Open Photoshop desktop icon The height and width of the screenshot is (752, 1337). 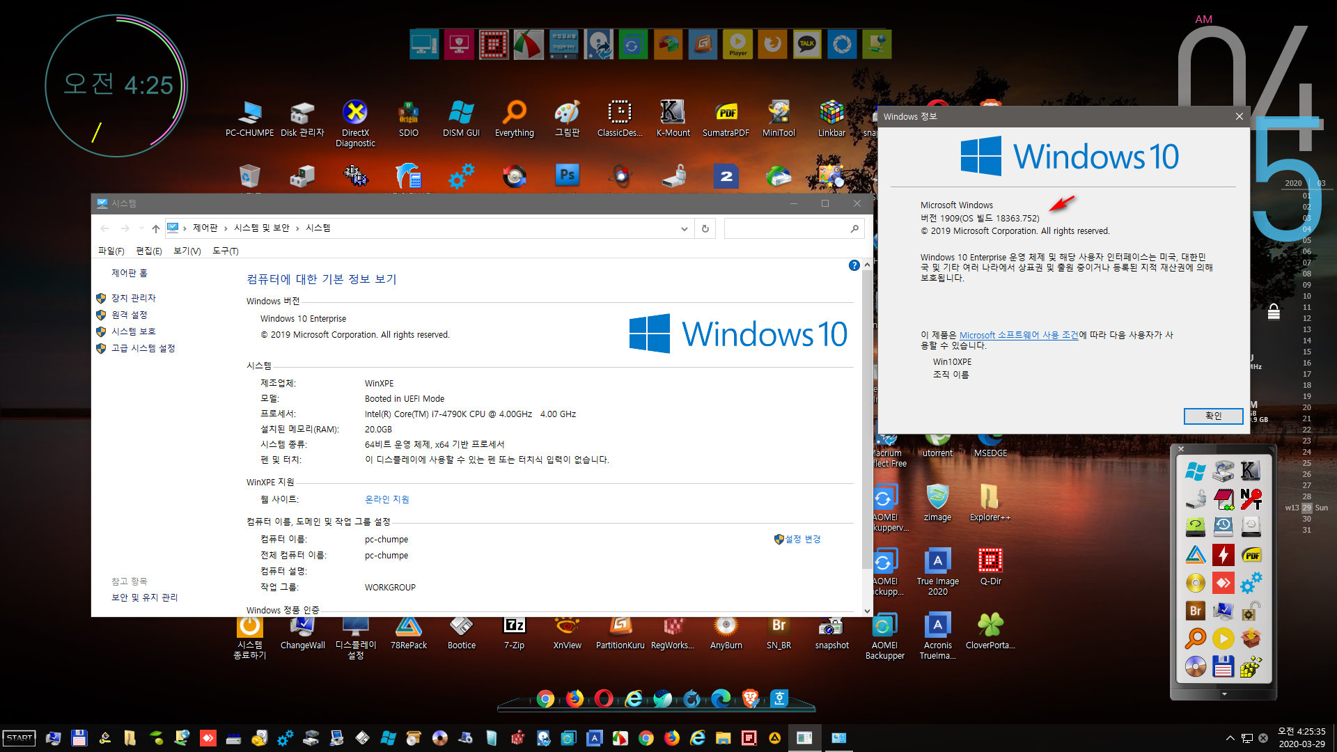567,175
